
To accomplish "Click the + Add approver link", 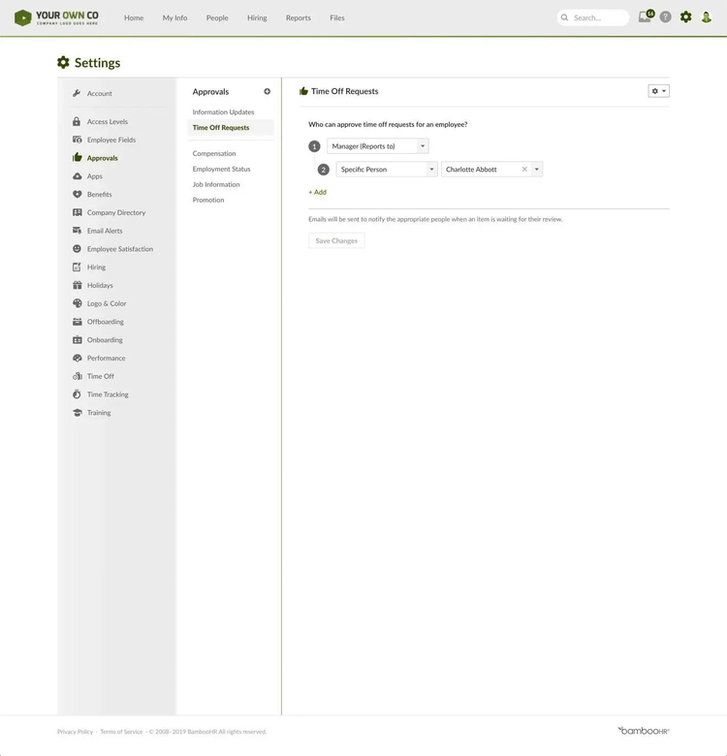I will (x=317, y=192).
